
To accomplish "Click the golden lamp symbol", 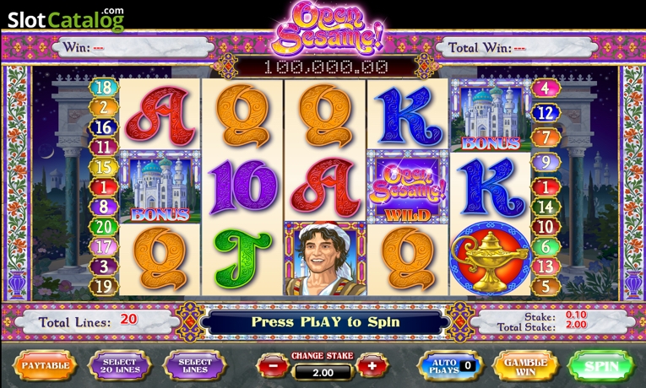I will coord(491,258).
